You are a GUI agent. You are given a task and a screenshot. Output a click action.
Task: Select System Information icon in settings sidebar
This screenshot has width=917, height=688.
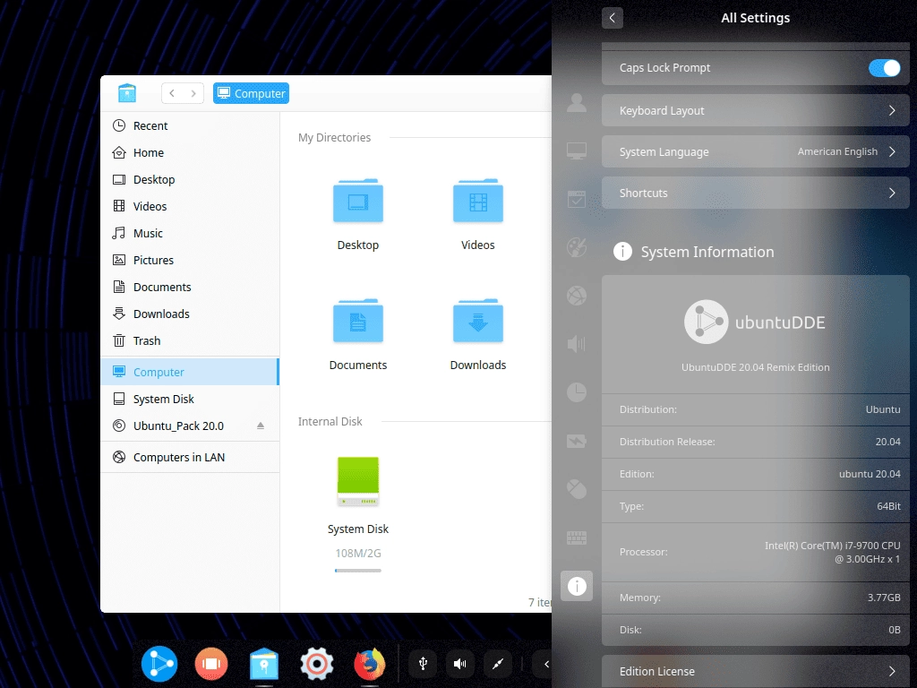pos(577,586)
